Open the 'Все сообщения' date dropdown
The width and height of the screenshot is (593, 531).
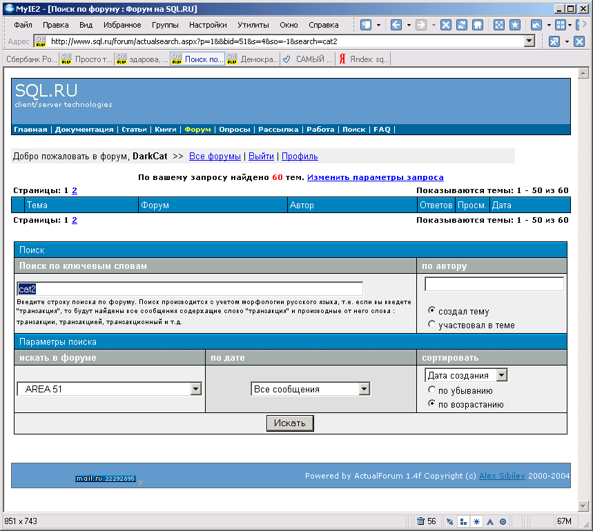click(x=364, y=389)
